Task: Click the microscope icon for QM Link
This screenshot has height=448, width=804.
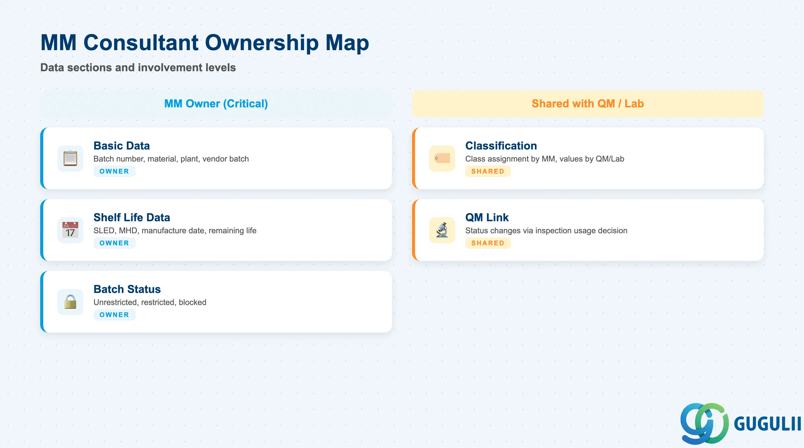Action: click(442, 230)
